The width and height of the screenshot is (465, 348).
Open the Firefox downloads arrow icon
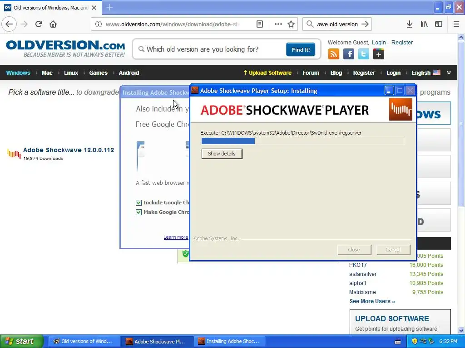(x=410, y=24)
